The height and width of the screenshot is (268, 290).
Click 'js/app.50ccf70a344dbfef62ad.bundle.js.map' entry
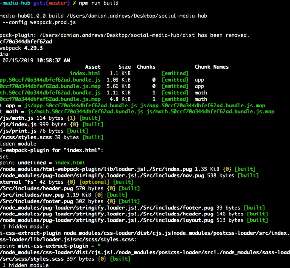[203, 106]
